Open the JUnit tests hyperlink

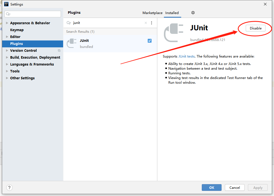pos(186,56)
